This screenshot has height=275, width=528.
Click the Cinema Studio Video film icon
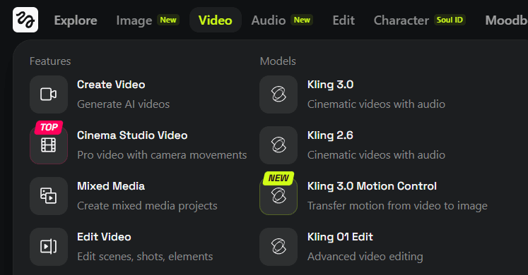point(49,145)
